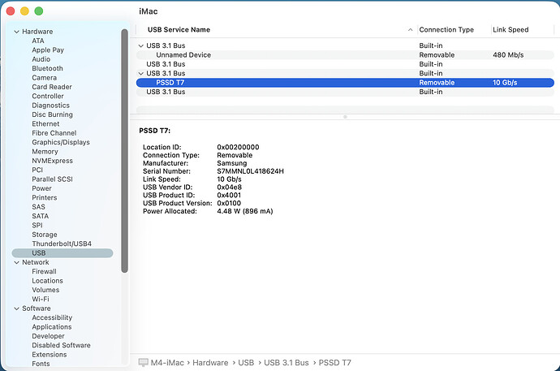Viewport: 560px width, 371px height.
Task: Click the 480 Mb/s link speed cell
Action: 508,55
